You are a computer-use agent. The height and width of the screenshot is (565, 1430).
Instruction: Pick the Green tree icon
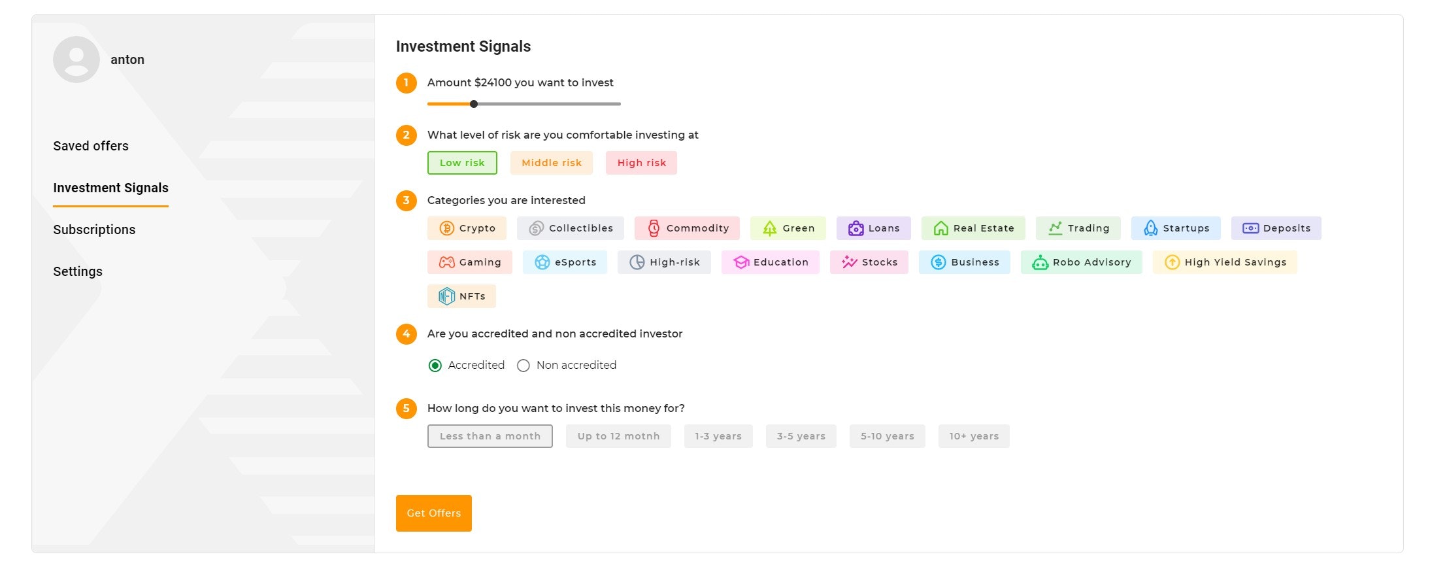tap(770, 228)
